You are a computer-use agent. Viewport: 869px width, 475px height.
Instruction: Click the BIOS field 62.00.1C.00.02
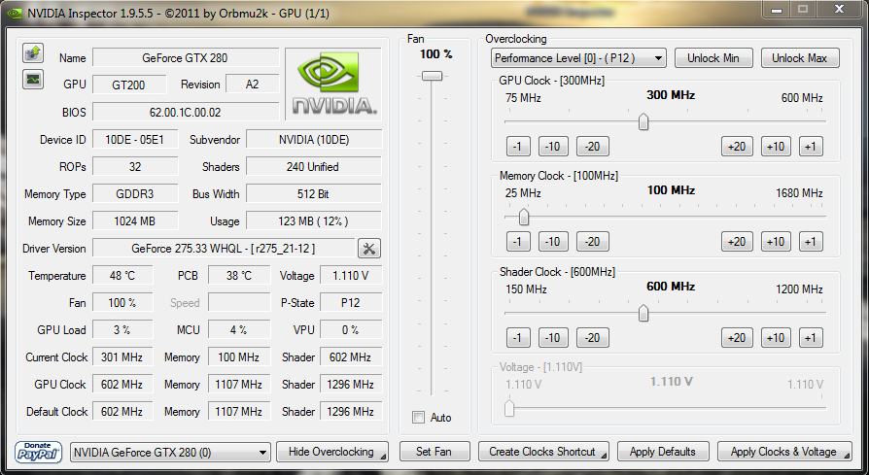coord(185,113)
